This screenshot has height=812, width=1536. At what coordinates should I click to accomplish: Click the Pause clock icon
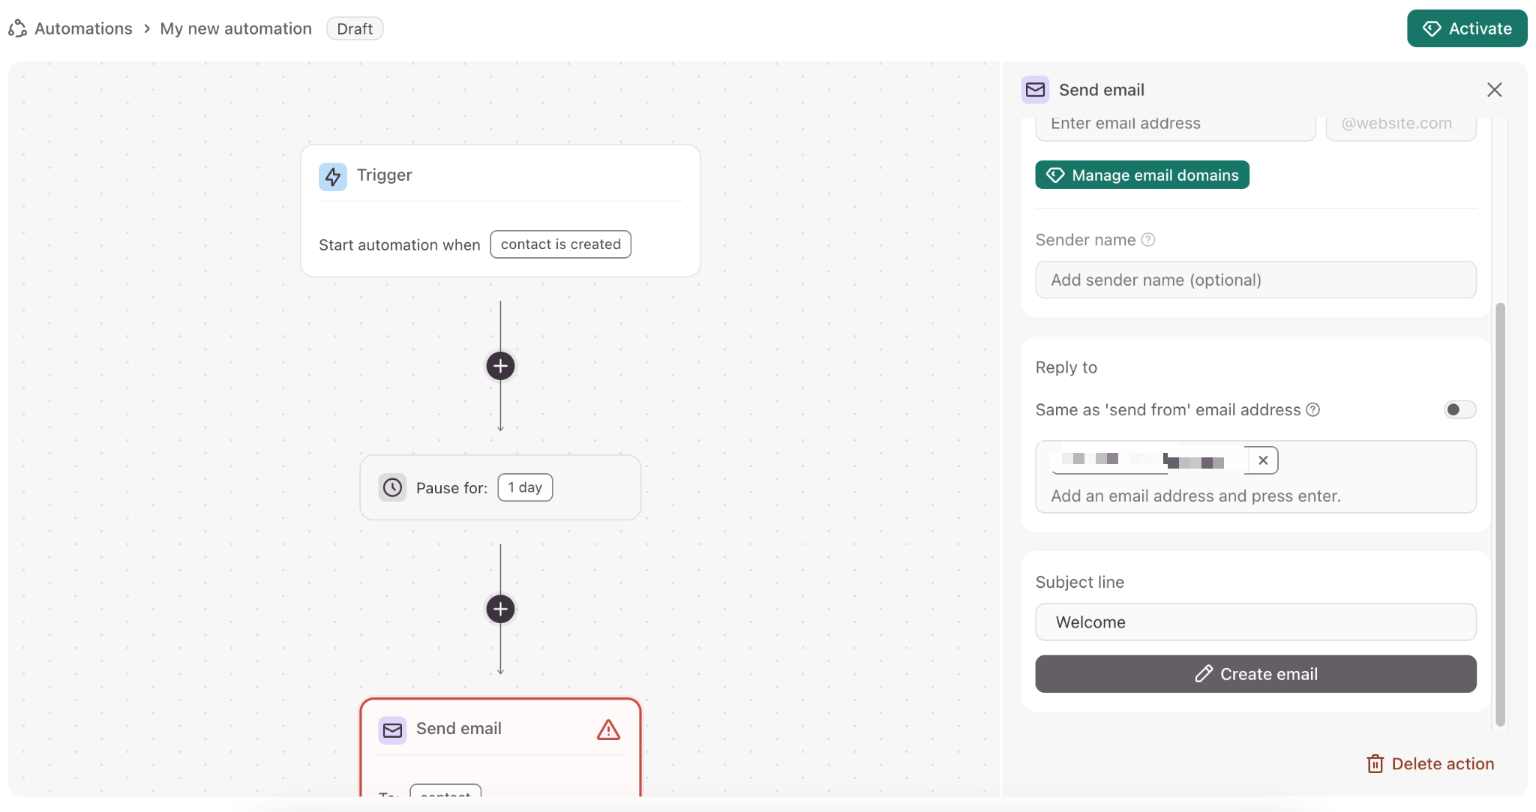click(x=392, y=487)
